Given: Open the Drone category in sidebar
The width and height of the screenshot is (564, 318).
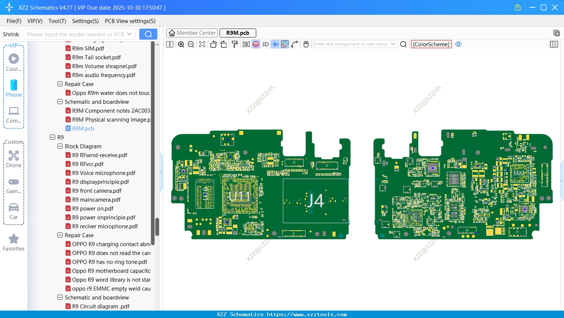Looking at the screenshot, I should click(14, 159).
